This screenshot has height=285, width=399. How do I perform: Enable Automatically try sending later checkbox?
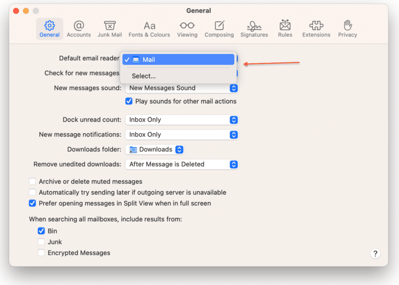pyautogui.click(x=32, y=192)
